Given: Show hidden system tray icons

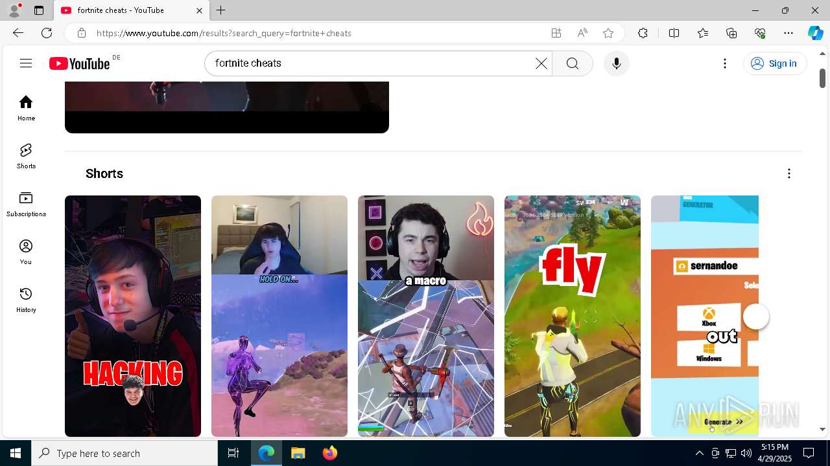Looking at the screenshot, I should tap(699, 453).
